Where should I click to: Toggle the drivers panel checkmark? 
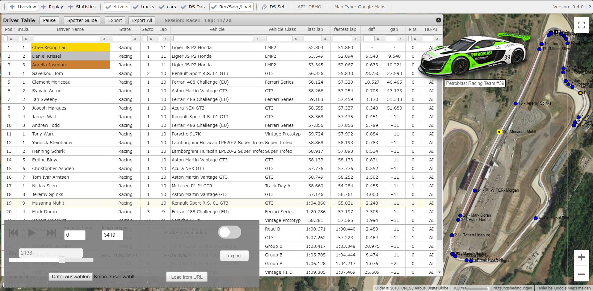click(x=117, y=7)
